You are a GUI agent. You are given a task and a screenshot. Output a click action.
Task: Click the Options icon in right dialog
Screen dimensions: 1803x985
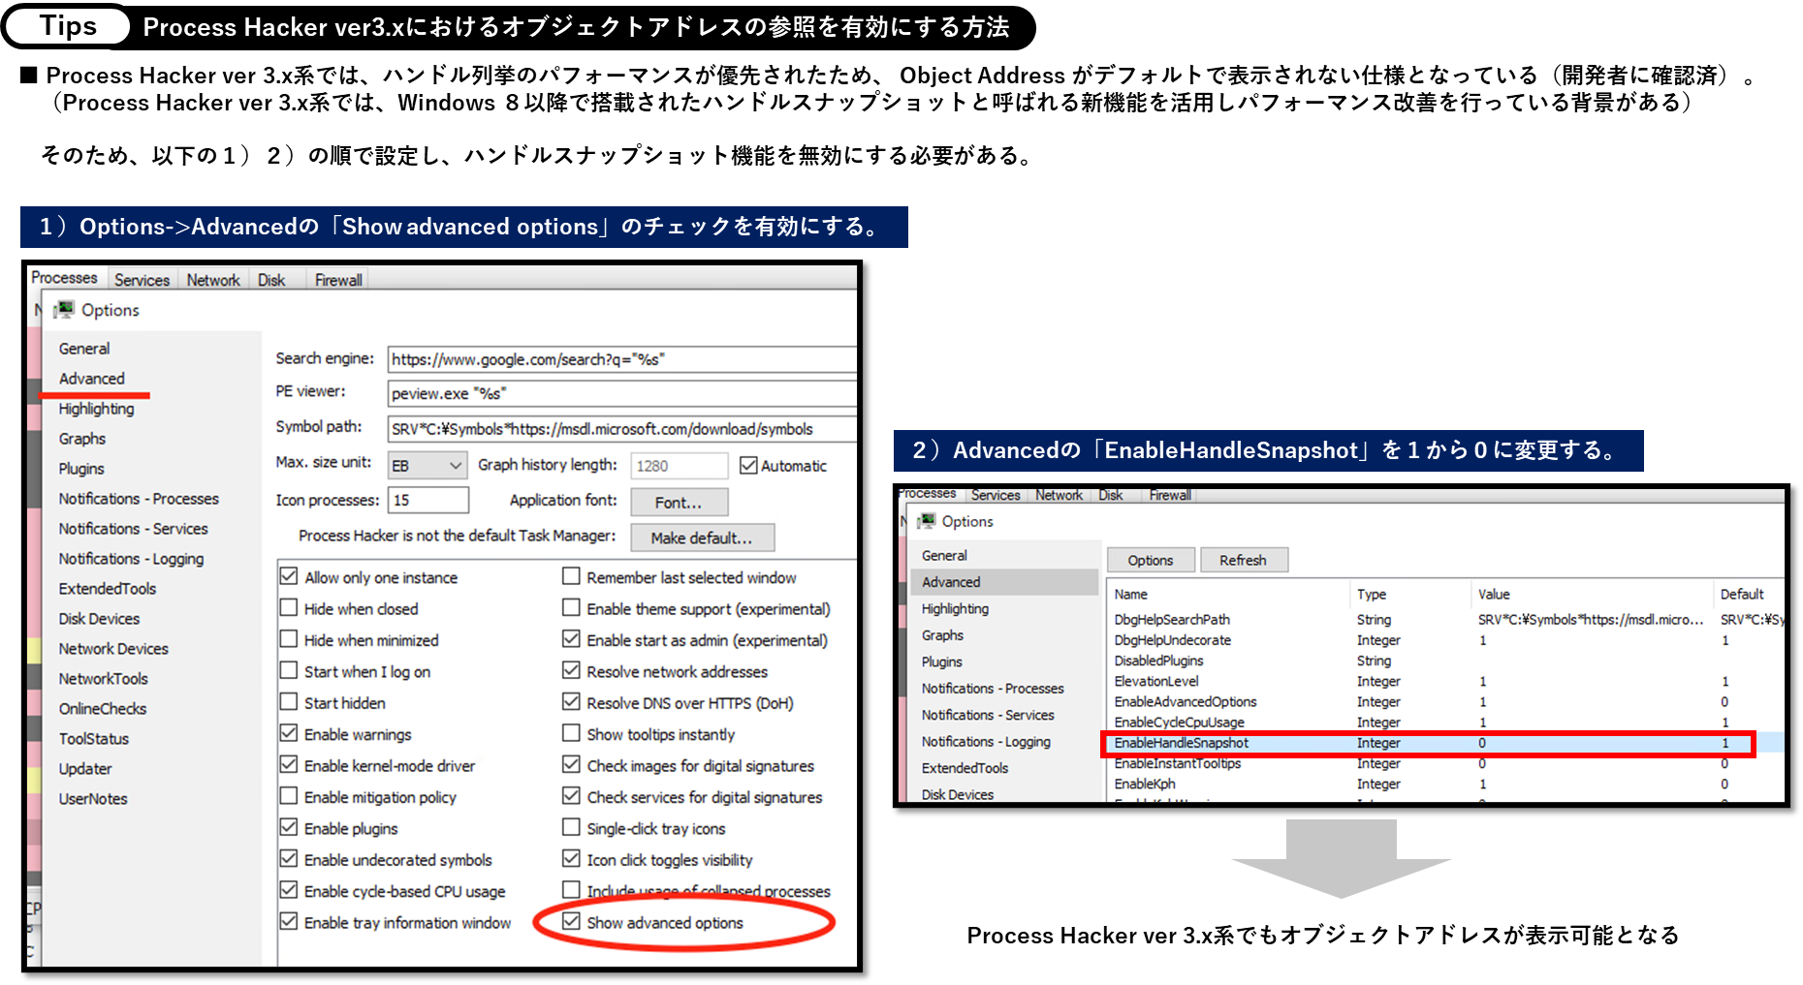pyautogui.click(x=928, y=521)
